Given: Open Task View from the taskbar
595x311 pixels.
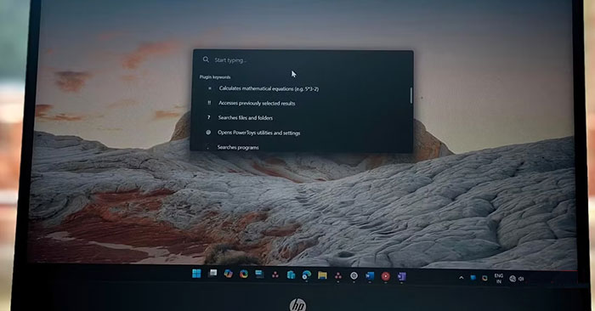Looking at the screenshot, I should tap(212, 274).
